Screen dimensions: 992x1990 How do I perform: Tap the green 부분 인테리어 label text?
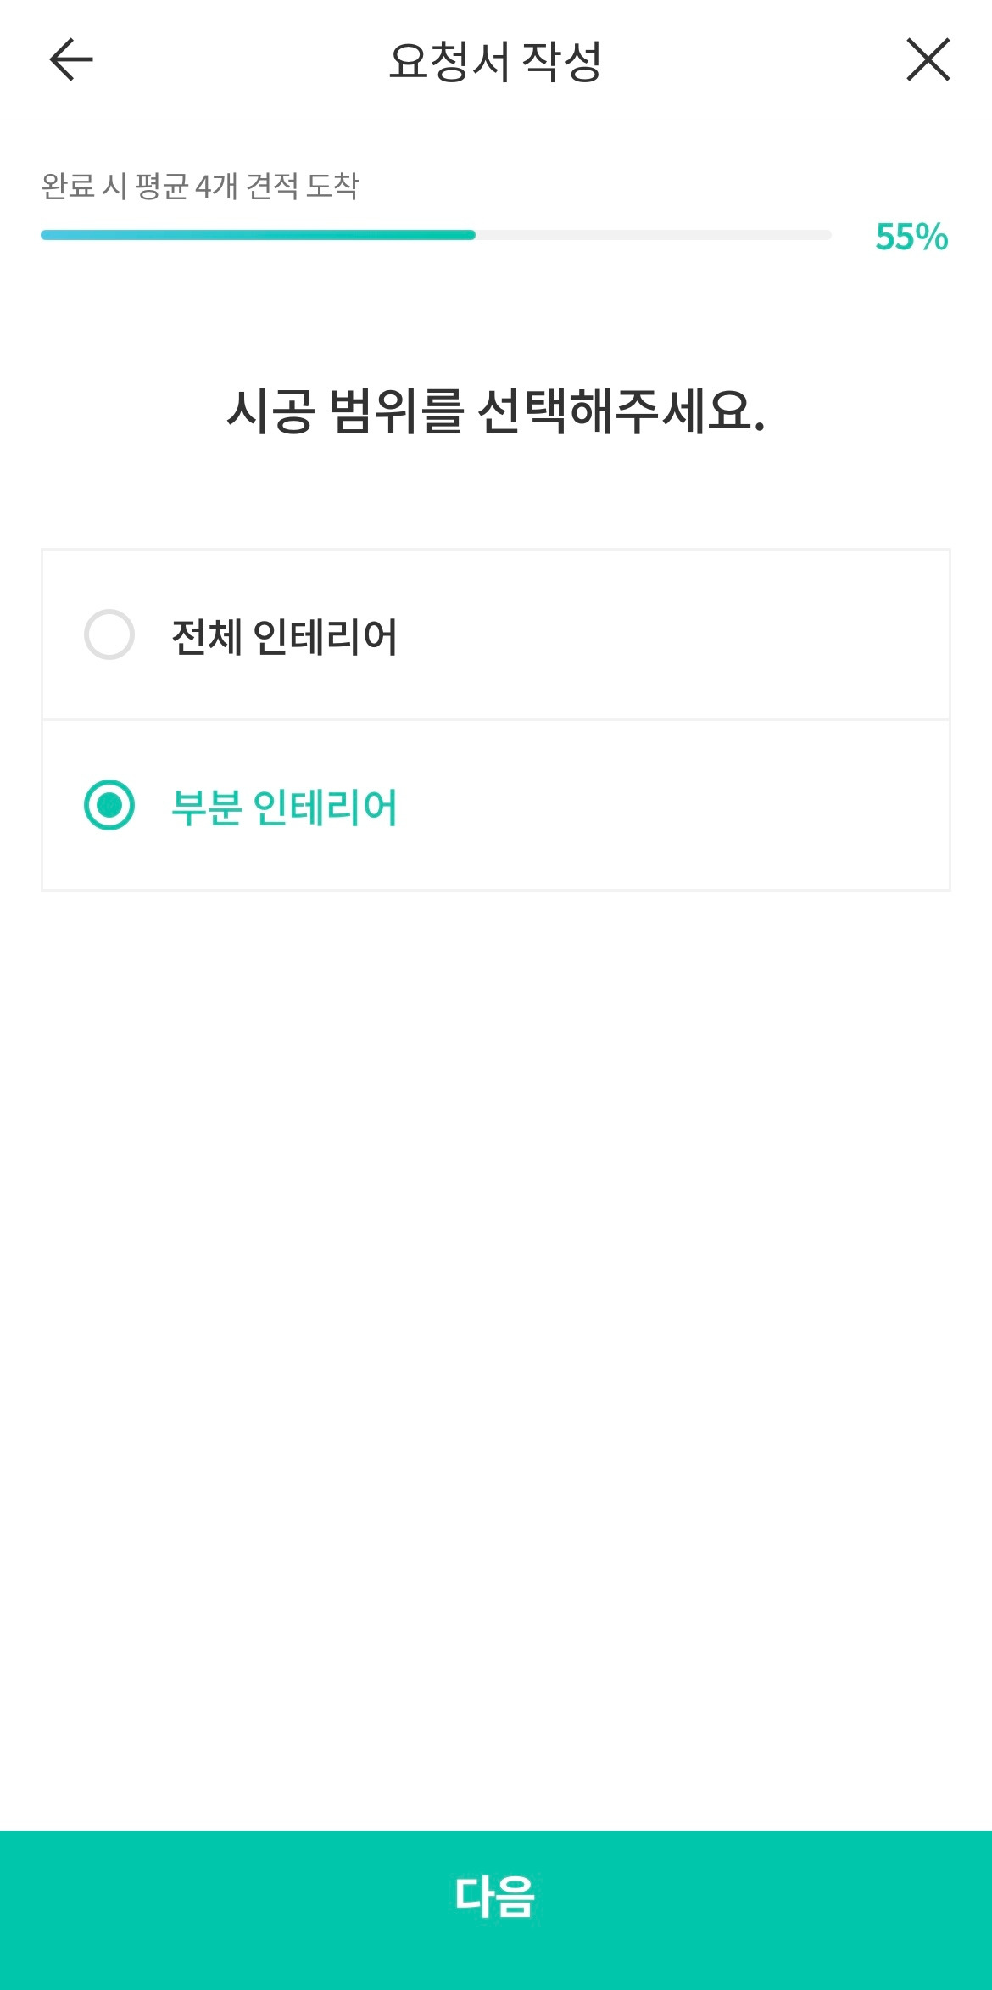284,807
